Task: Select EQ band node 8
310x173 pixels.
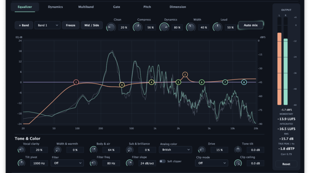Action: (244, 82)
